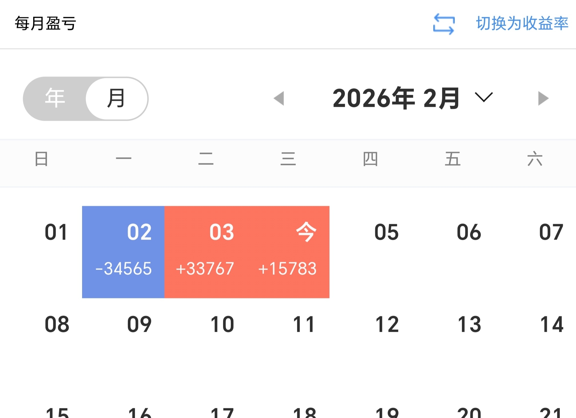Click calendar day 01
Image resolution: width=576 pixels, height=418 pixels.
[x=56, y=232]
